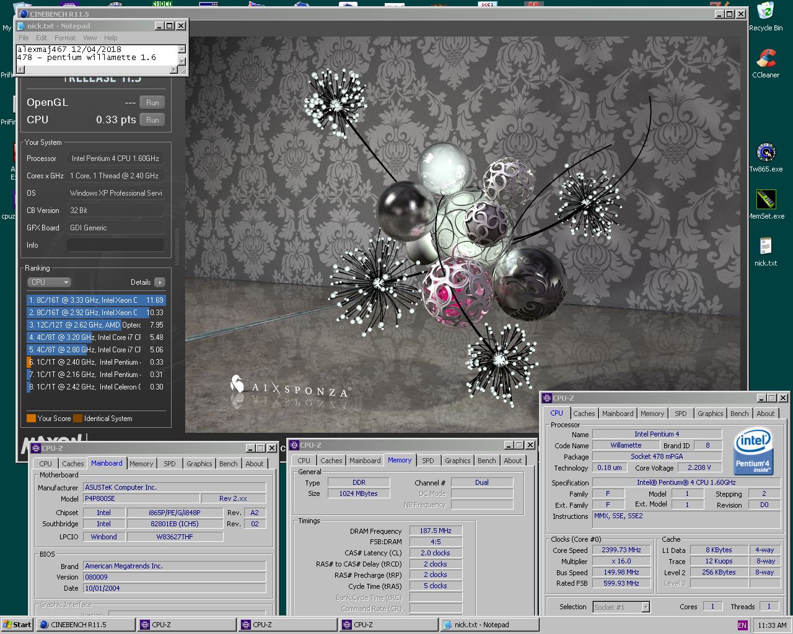Click the Notepad horizontal scrollbar left arrow
The width and height of the screenshot is (793, 634).
pyautogui.click(x=20, y=69)
